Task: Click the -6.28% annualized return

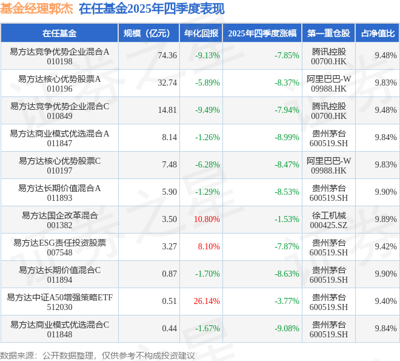Action: point(207,164)
